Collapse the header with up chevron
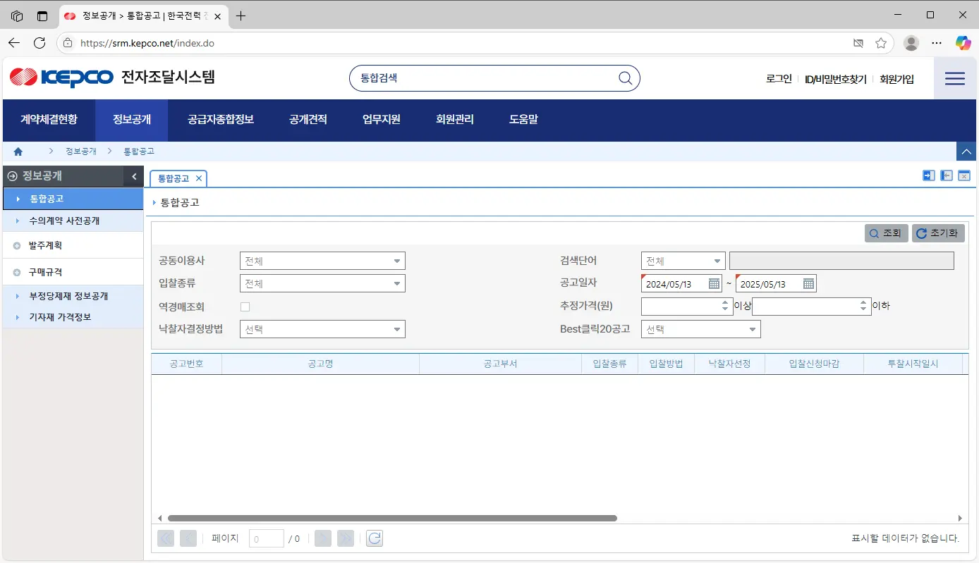The image size is (979, 563). pos(966,151)
